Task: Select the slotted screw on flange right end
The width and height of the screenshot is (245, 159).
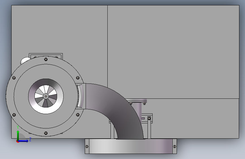Action: (x=175, y=147)
